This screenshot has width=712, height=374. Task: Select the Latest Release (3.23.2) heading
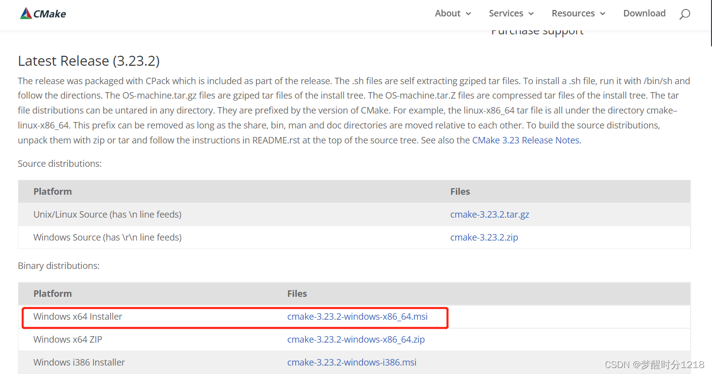pyautogui.click(x=89, y=61)
